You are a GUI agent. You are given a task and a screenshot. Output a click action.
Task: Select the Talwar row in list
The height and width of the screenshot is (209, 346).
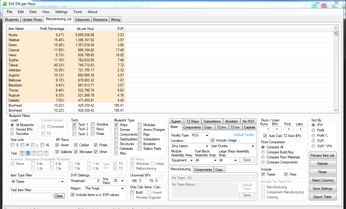66,65
